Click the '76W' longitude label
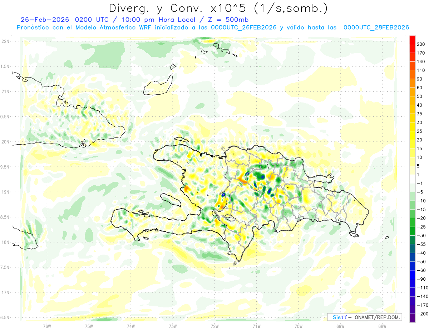This screenshot has width=429, height=331. [x=47, y=326]
